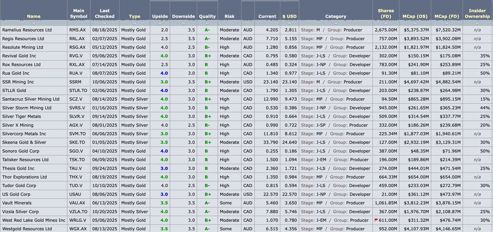Click the RSG.AX symbol cell
Screen dimensions: 493x232
(78, 47)
